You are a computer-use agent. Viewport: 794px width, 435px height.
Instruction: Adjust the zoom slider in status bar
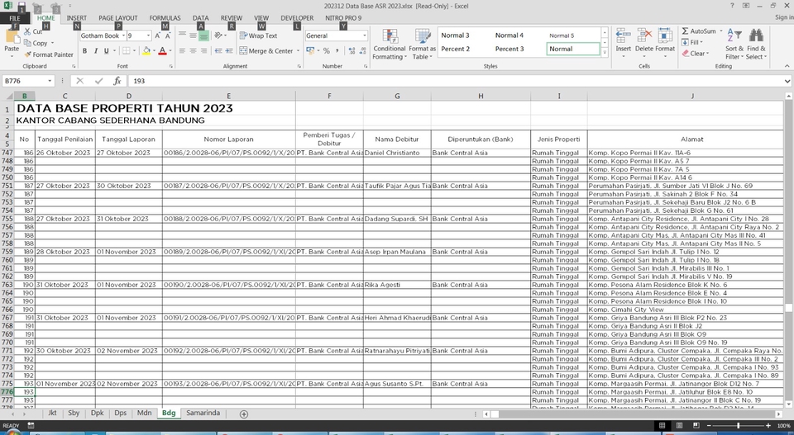click(x=739, y=426)
